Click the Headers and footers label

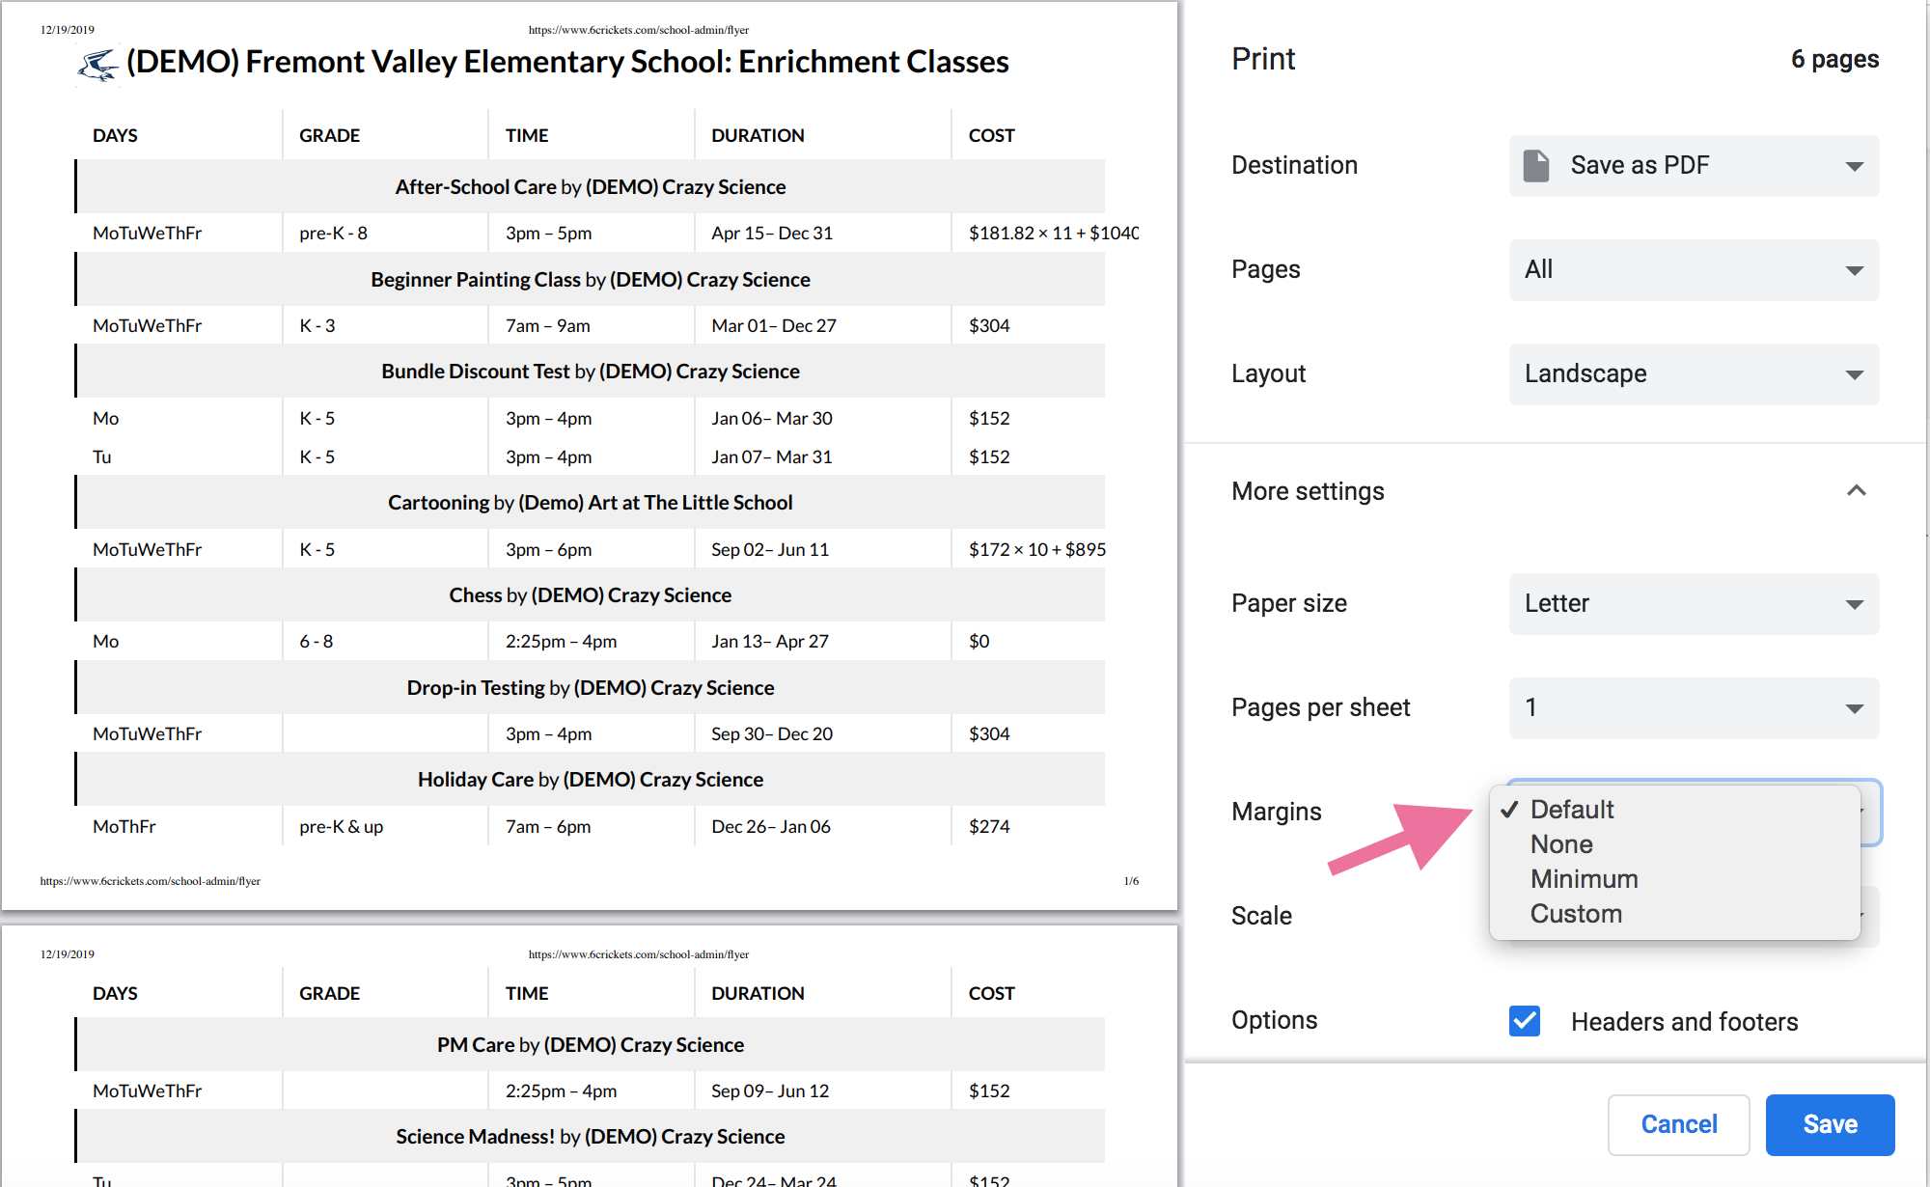tap(1684, 1022)
